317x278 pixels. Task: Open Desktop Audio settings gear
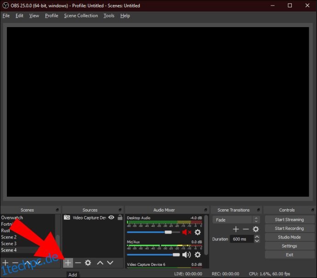click(198, 232)
